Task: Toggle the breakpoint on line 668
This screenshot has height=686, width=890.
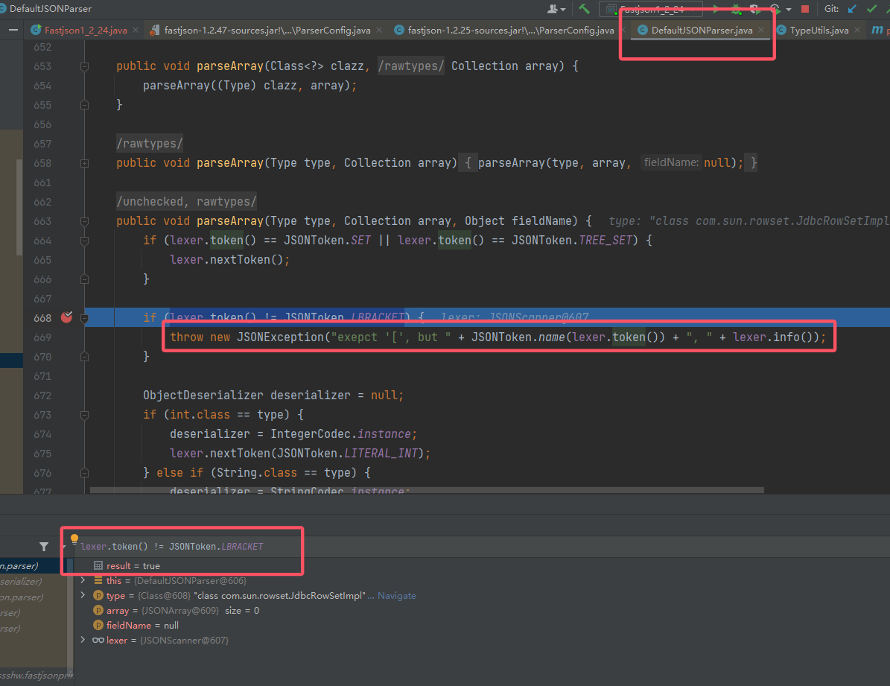Action: (67, 317)
